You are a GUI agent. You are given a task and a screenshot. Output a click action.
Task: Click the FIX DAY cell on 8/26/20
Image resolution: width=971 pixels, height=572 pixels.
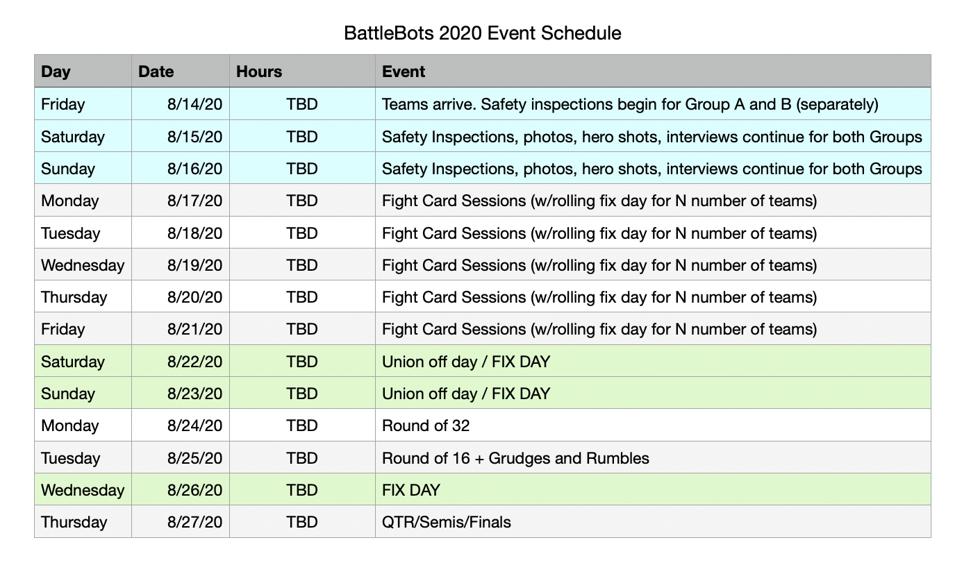[653, 489]
